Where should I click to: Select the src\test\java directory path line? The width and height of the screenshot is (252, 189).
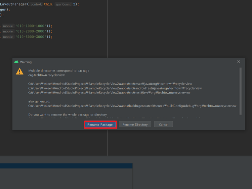click(109, 93)
